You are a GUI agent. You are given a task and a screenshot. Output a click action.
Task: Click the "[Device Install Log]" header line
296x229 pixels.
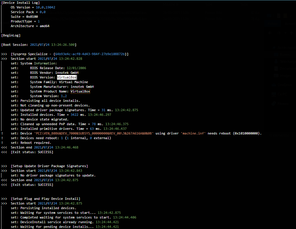click(x=20, y=3)
